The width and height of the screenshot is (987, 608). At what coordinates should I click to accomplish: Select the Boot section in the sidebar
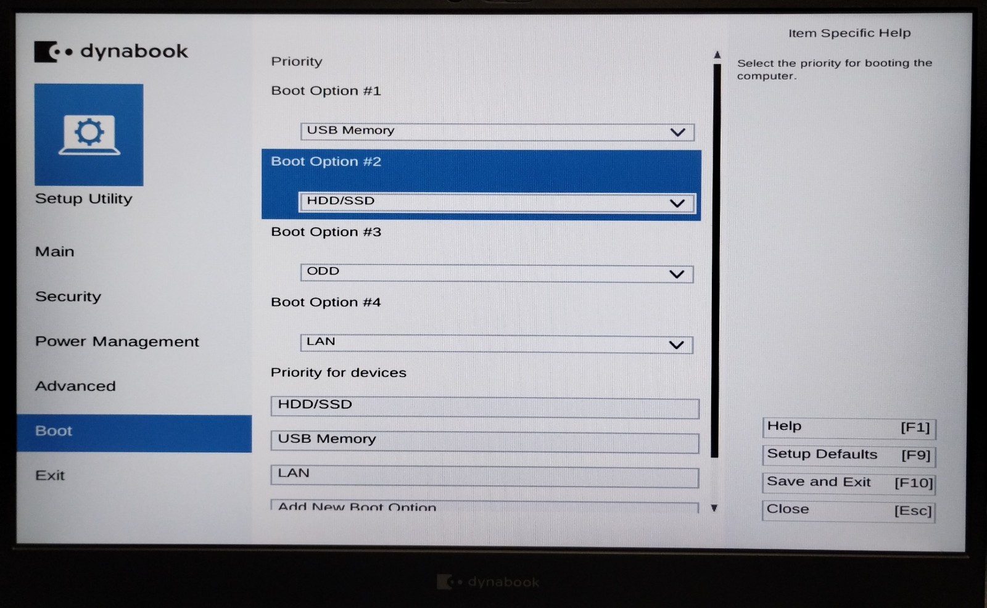point(134,433)
